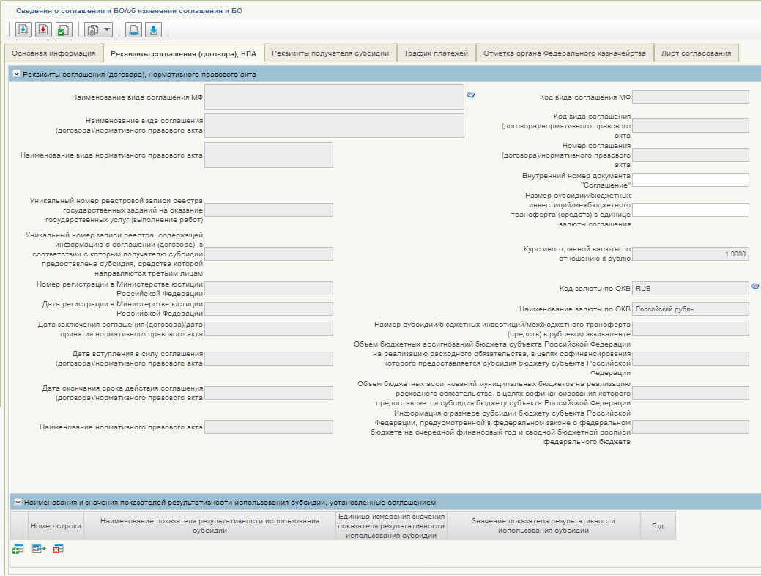Click the green checkmark document validation icon

64,30
